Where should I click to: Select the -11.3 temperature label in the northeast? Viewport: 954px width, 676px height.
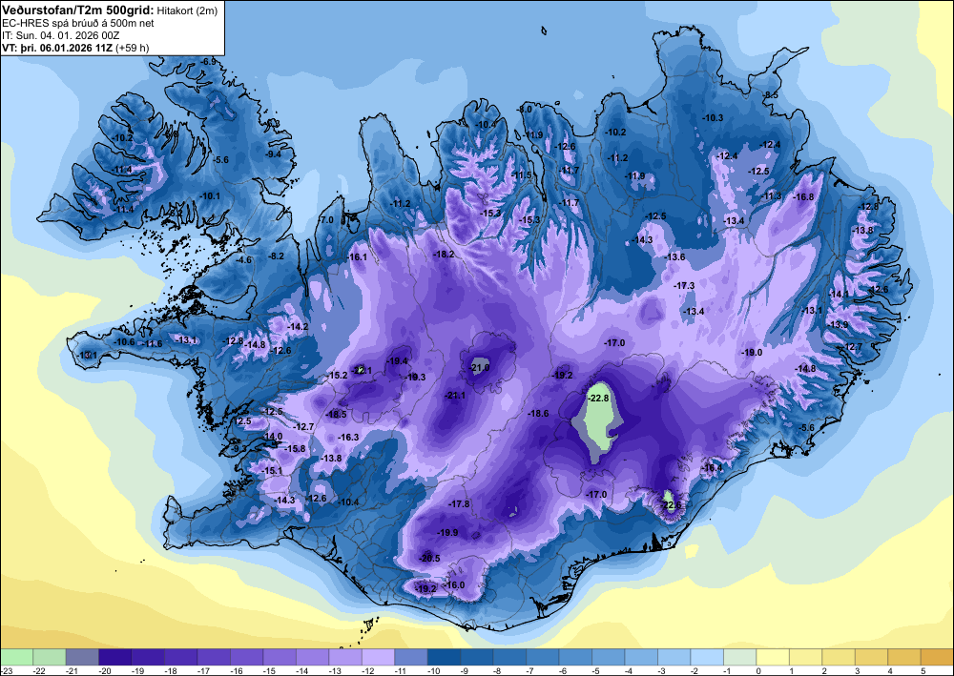pos(771,195)
